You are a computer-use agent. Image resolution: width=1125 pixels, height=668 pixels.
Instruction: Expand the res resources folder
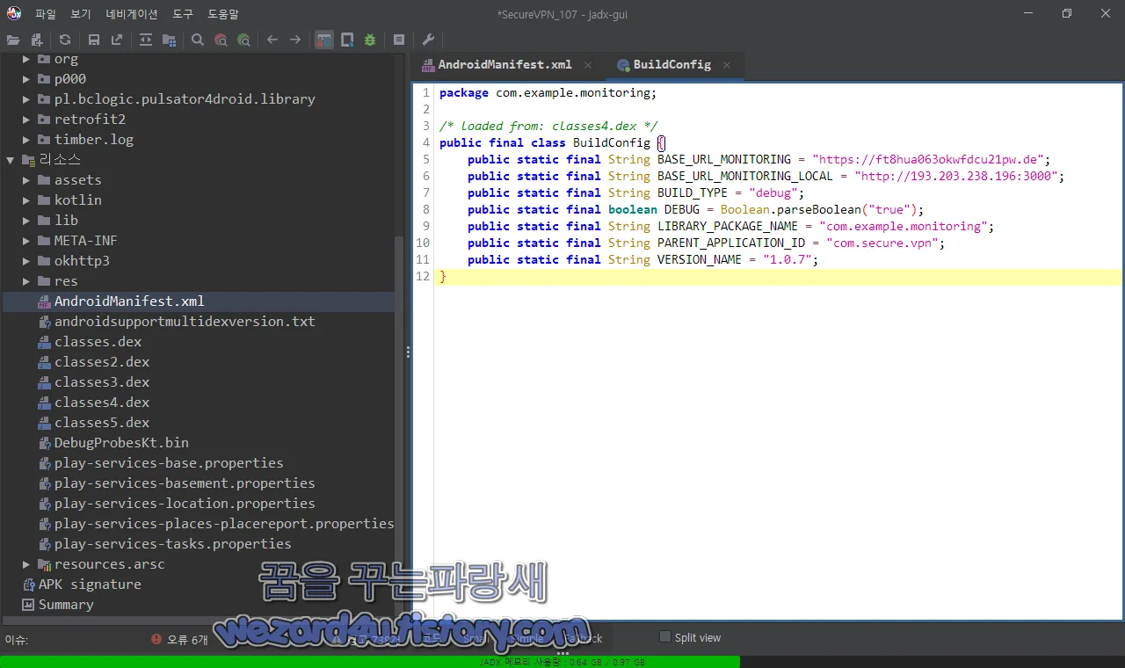click(x=25, y=280)
